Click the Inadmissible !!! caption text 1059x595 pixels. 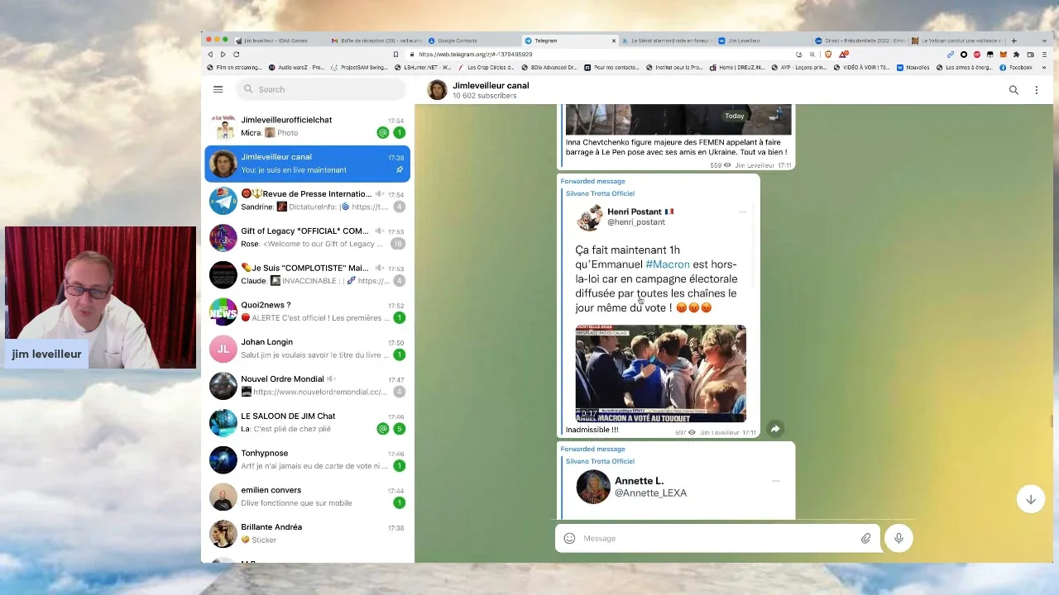[592, 430]
